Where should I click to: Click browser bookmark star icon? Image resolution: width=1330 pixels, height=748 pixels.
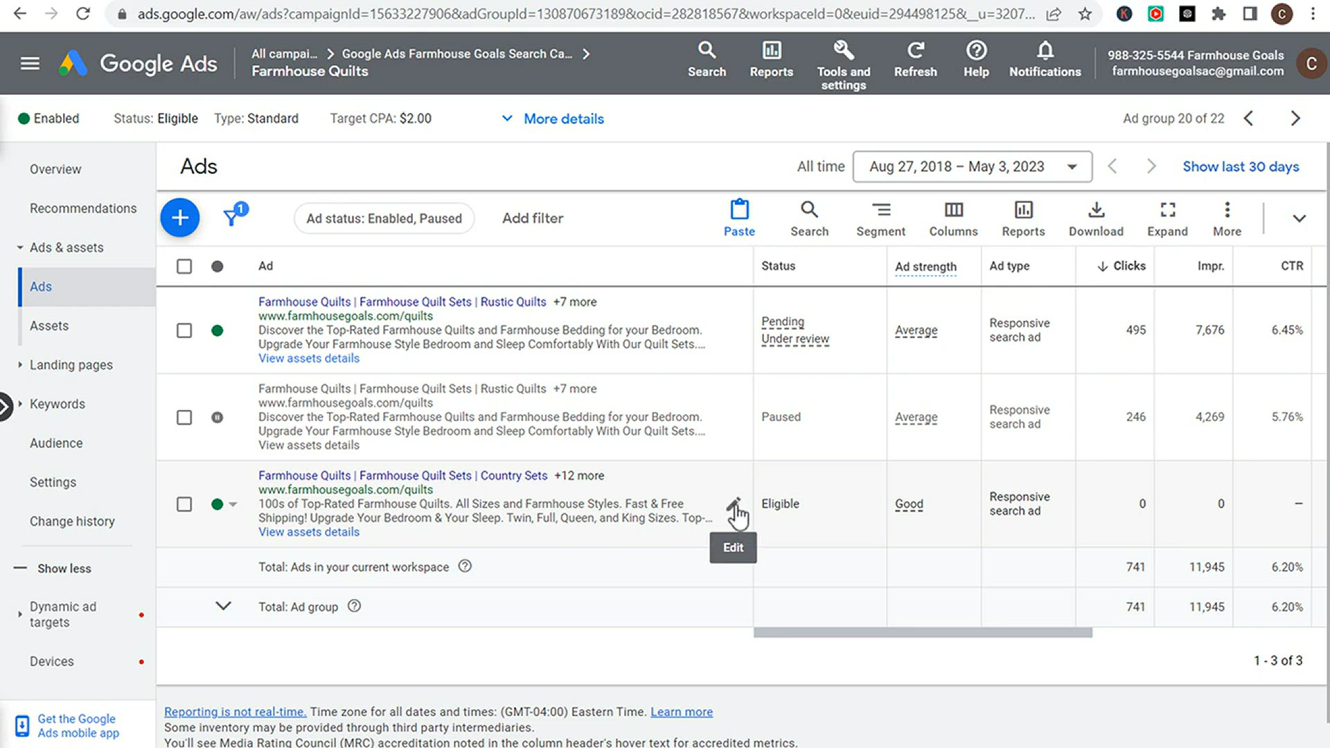coord(1085,14)
